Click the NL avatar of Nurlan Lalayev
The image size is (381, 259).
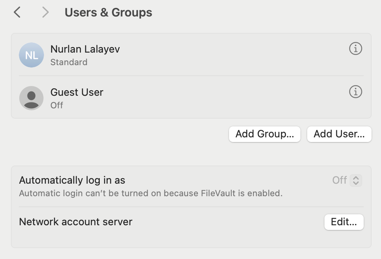point(31,55)
